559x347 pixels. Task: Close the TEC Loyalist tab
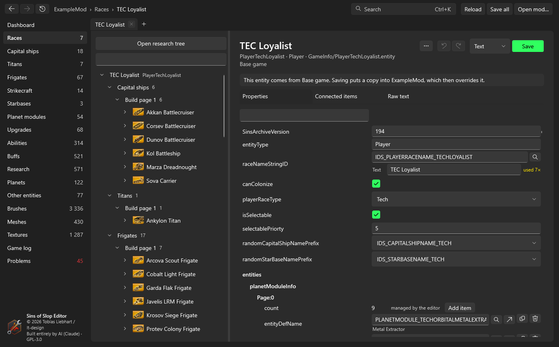131,24
